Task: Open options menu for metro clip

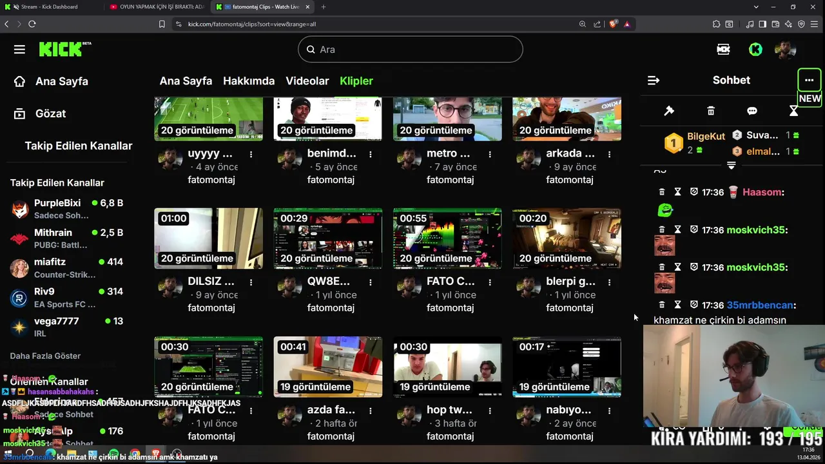Action: (x=490, y=154)
